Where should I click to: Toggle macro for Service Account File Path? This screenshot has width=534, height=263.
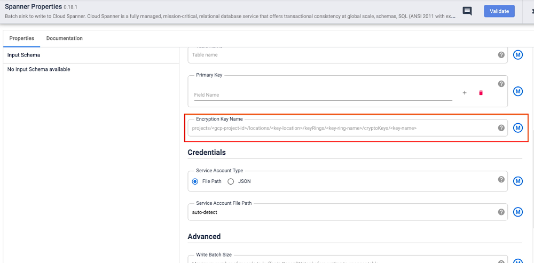tap(517, 212)
